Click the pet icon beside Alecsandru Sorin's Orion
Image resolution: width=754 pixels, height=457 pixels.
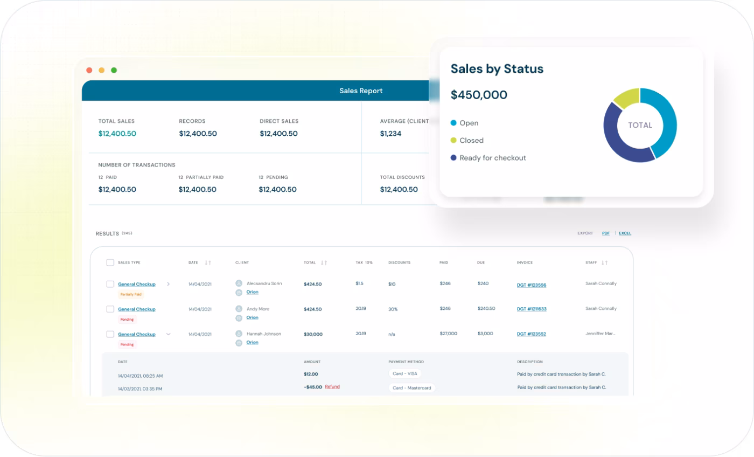(239, 292)
